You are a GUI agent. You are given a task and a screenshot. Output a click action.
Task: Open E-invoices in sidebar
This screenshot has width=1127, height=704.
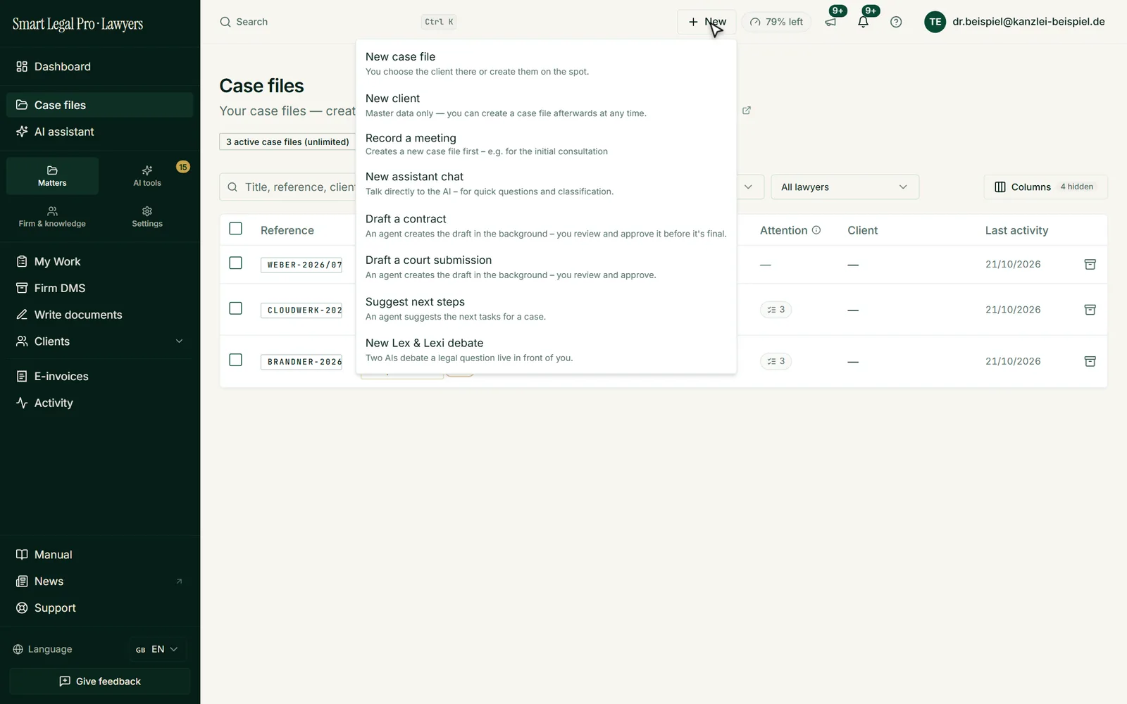pyautogui.click(x=100, y=377)
